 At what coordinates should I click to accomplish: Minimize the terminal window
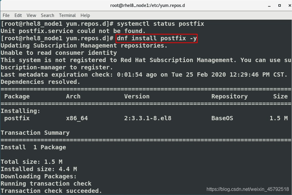[269, 5]
